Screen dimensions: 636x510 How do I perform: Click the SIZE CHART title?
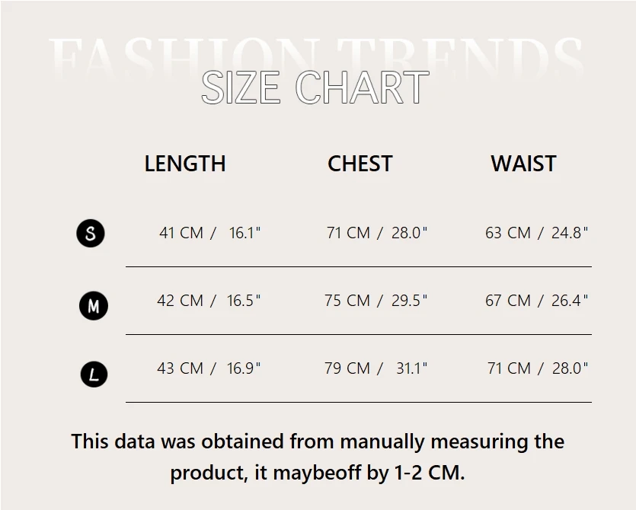pos(315,88)
